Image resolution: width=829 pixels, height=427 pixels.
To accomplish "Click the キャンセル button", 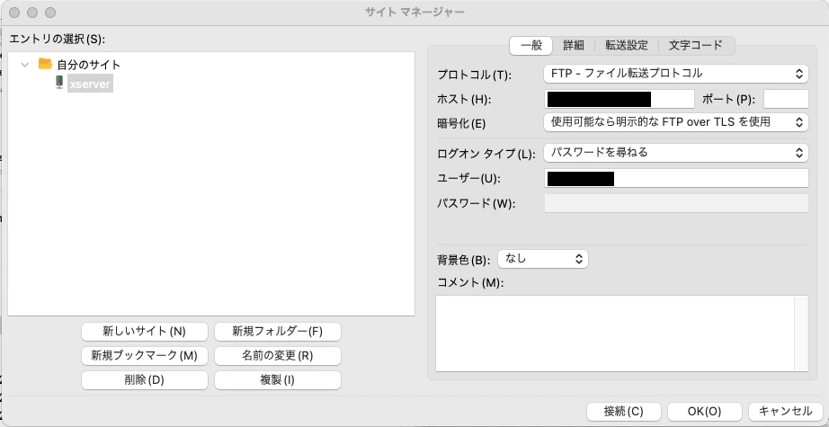I will (x=785, y=411).
